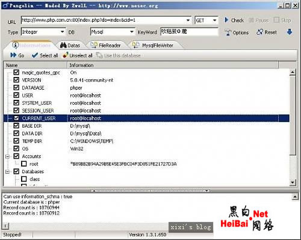Image resolution: width=301 pixels, height=240 pixels.
Task: Click the info list scroll up arrow
Action: pos(293,72)
